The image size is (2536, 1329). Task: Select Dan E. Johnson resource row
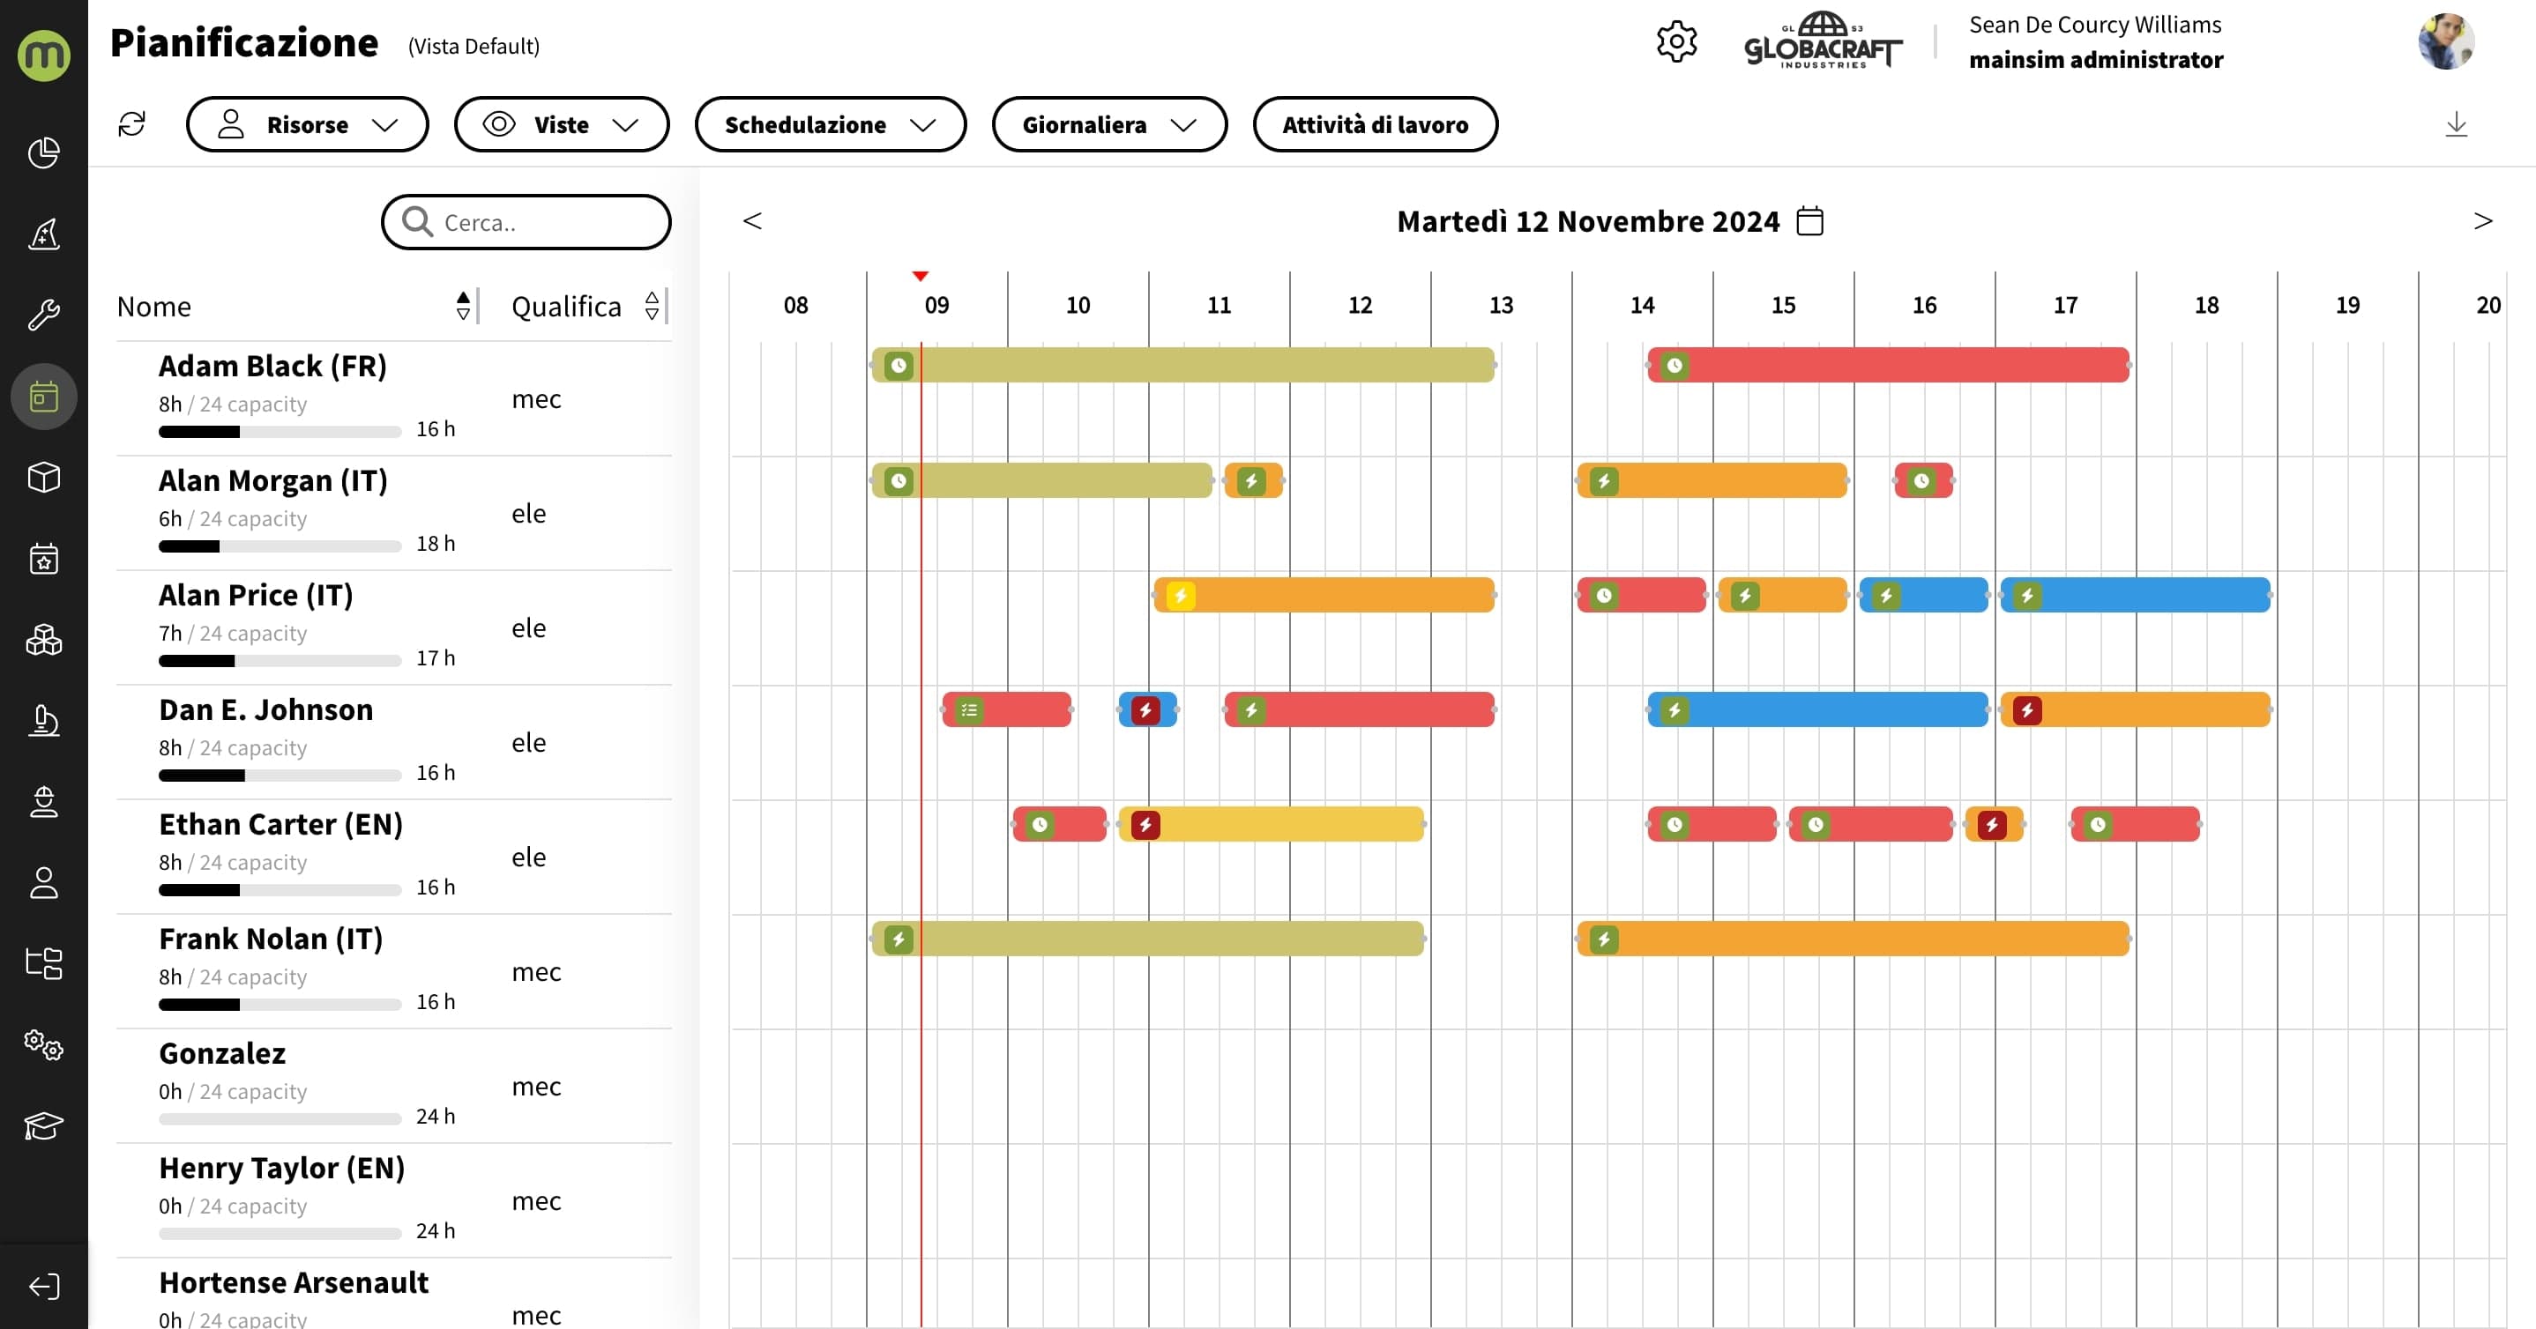point(394,742)
